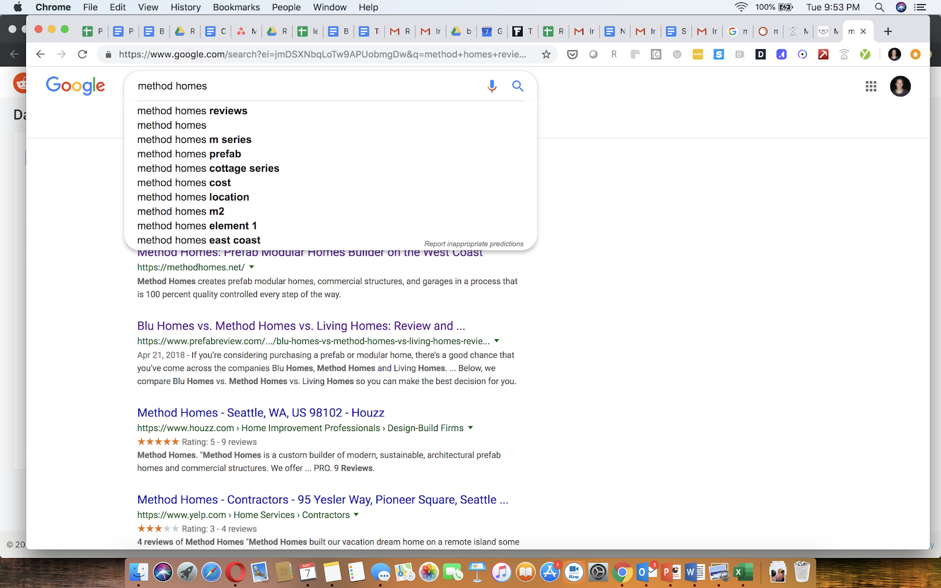Bookmark this page with the star icon
Screen dimensions: 941x588
point(546,54)
